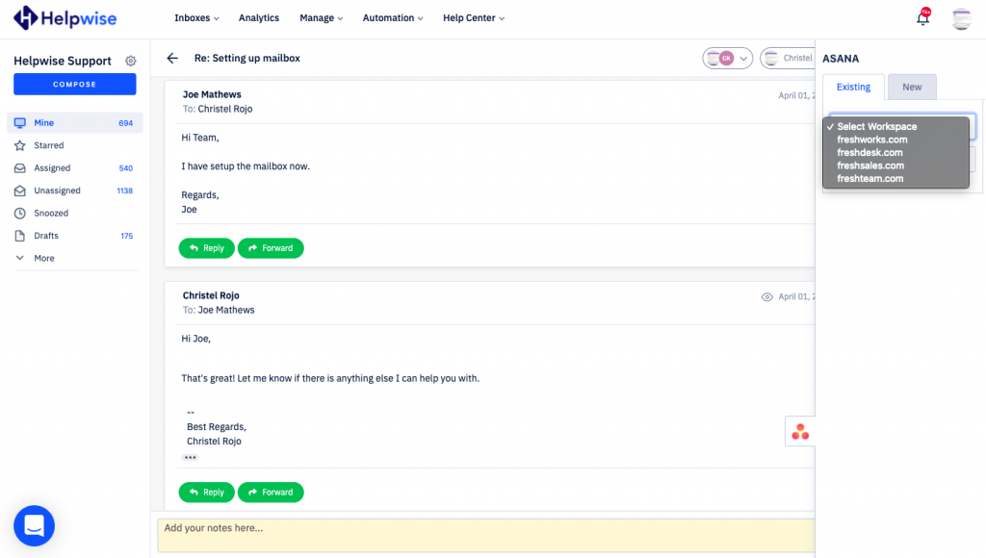Image resolution: width=986 pixels, height=558 pixels.
Task: Open the Analytics menu item
Action: tap(258, 18)
